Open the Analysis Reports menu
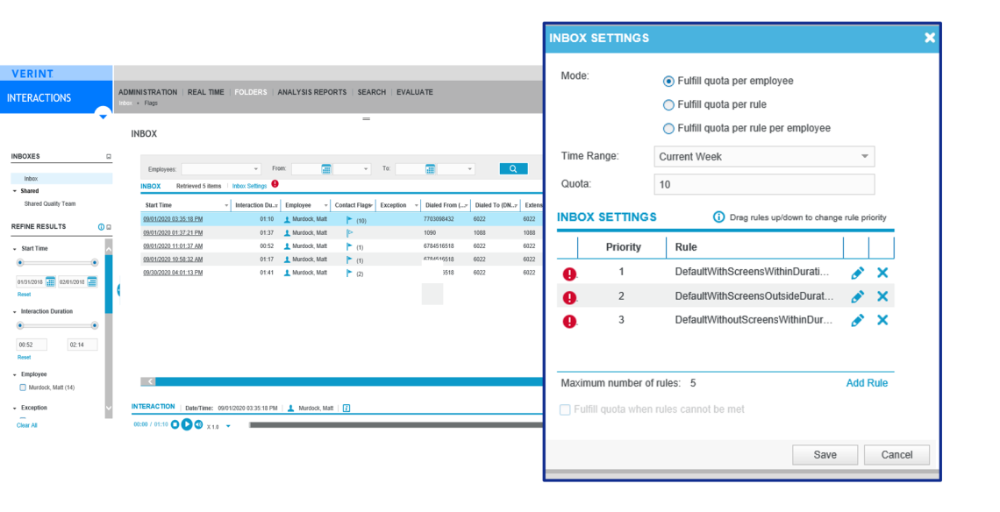The width and height of the screenshot is (1000, 512). point(311,92)
